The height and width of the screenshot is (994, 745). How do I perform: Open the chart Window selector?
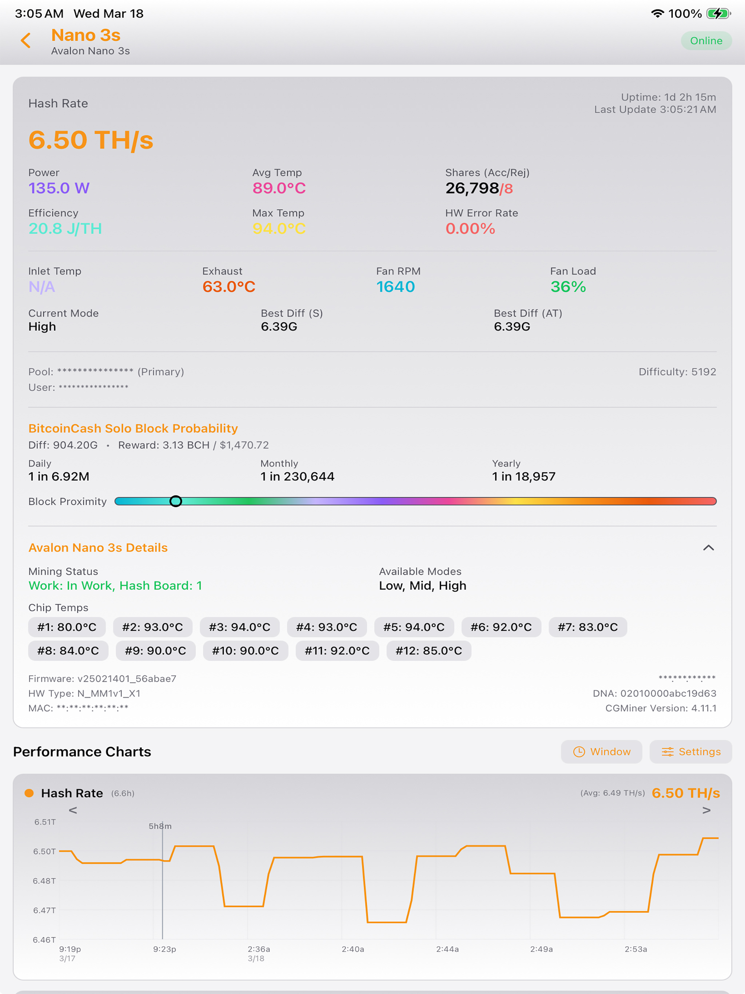coord(601,751)
